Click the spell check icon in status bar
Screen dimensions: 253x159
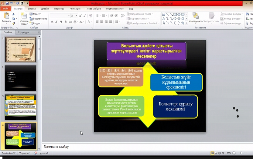click(36, 153)
